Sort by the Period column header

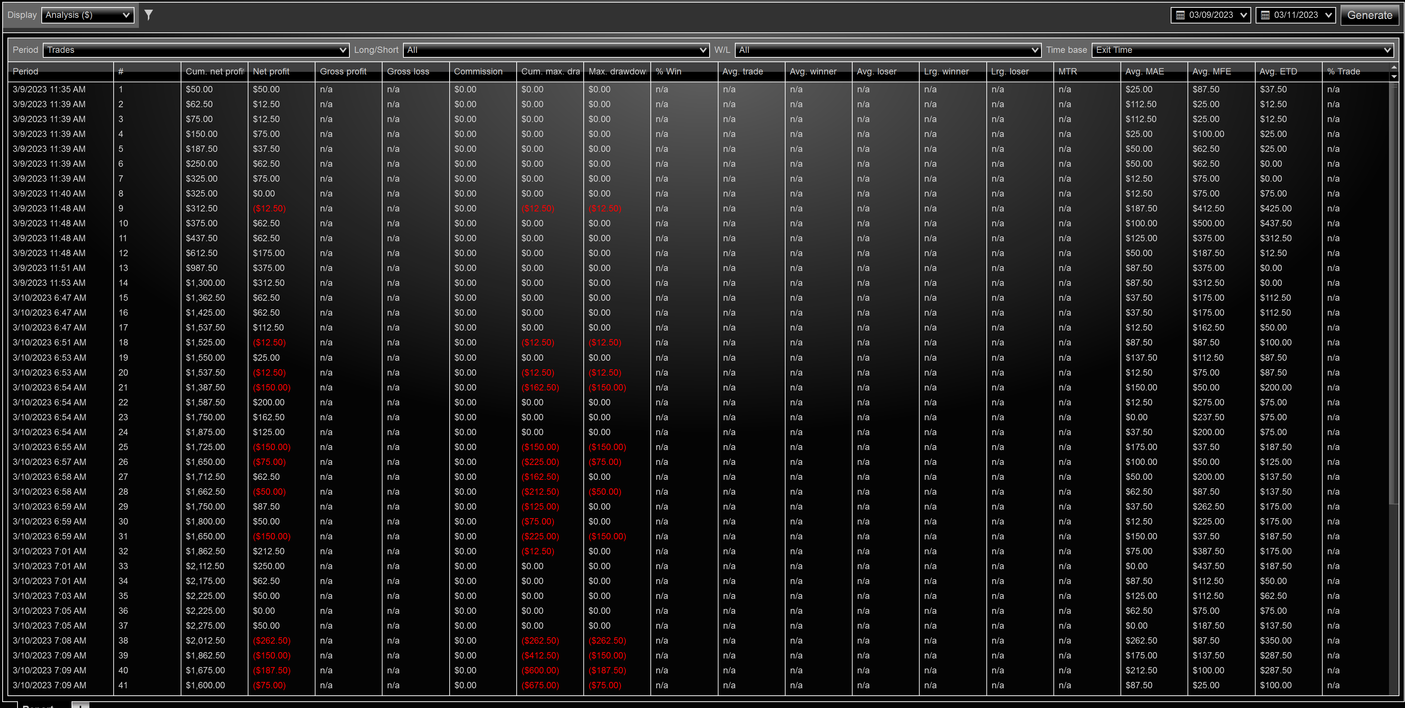click(x=61, y=71)
